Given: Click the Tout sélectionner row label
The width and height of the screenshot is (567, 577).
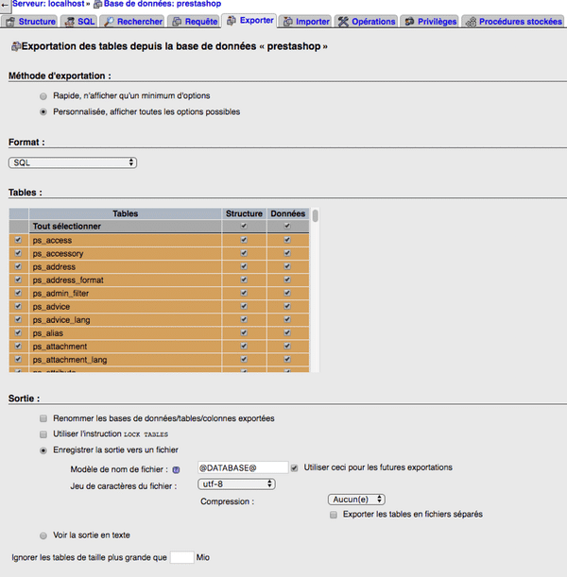Looking at the screenshot, I should 67,227.
